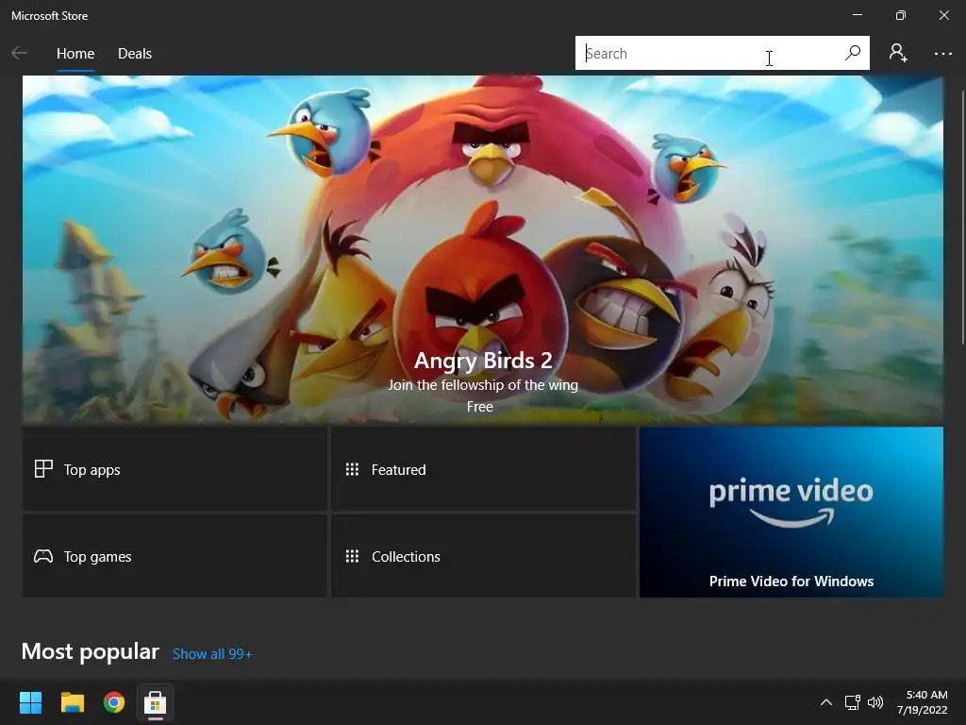This screenshot has height=725, width=966.
Task: Click Show all 99+ link
Action: [x=212, y=654]
